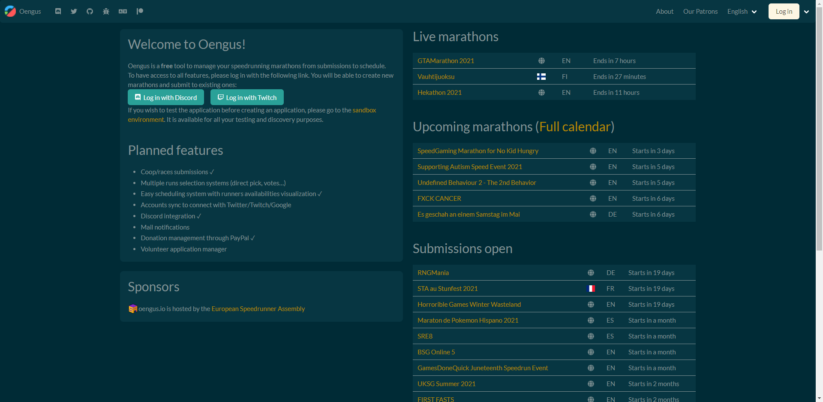The width and height of the screenshot is (823, 402).
Task: Open Es geschah an einem Samstag im Mai
Action: click(469, 215)
